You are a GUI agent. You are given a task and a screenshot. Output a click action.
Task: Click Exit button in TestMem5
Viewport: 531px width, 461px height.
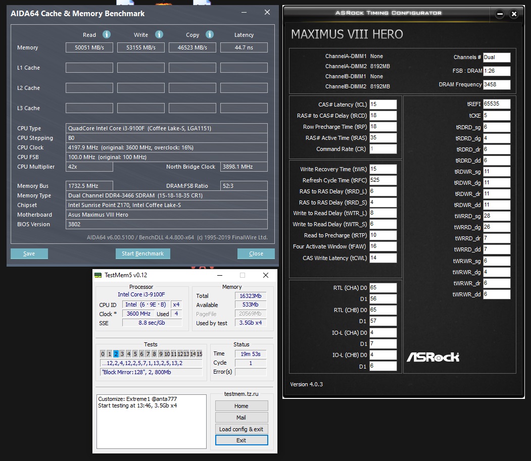(242, 440)
